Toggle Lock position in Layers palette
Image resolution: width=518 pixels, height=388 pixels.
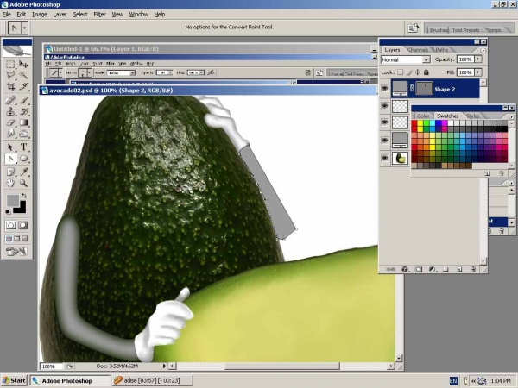coord(418,72)
